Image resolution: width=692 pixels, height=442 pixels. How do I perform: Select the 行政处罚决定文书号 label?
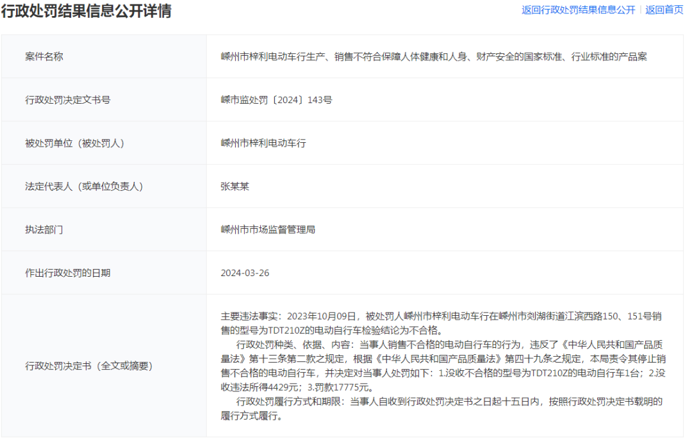[68, 100]
